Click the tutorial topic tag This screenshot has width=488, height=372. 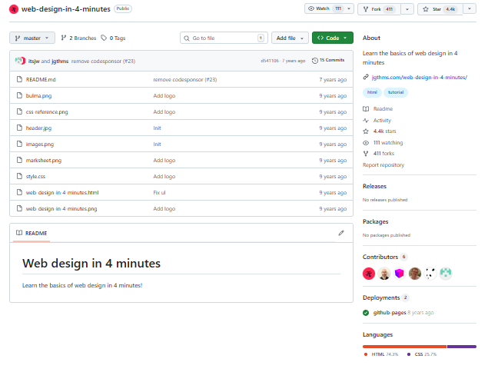tap(396, 92)
